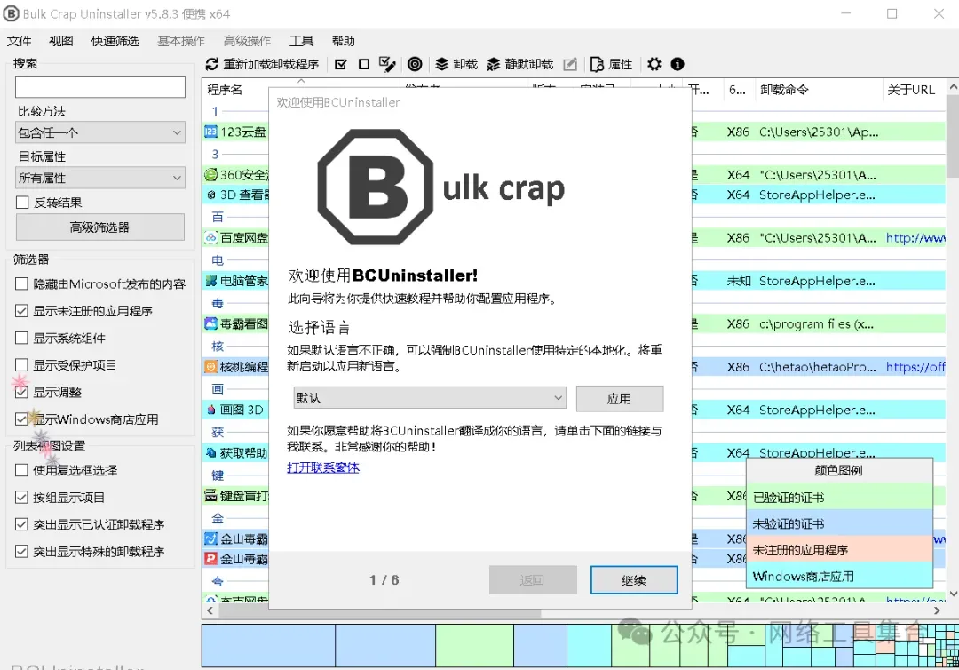This screenshot has width=959, height=670.
Task: Click the http://ww URL in 百度网盘 row
Action: [x=915, y=237]
